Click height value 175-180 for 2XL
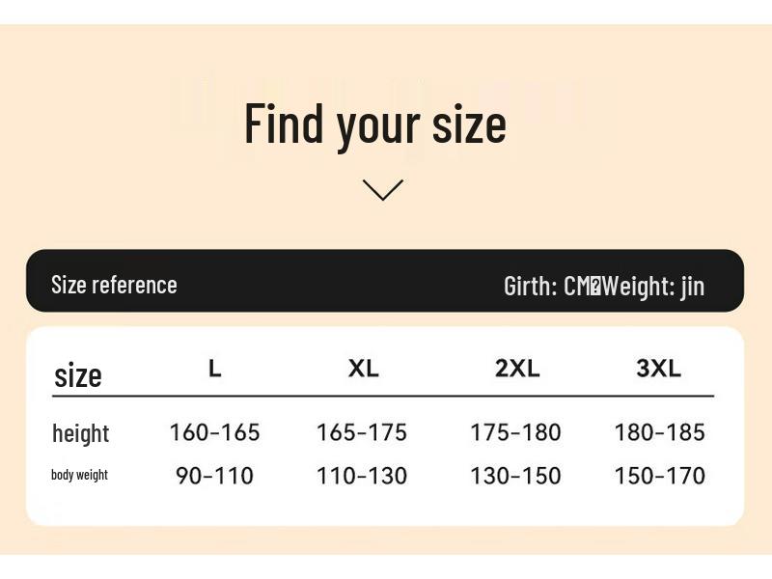 click(x=515, y=432)
